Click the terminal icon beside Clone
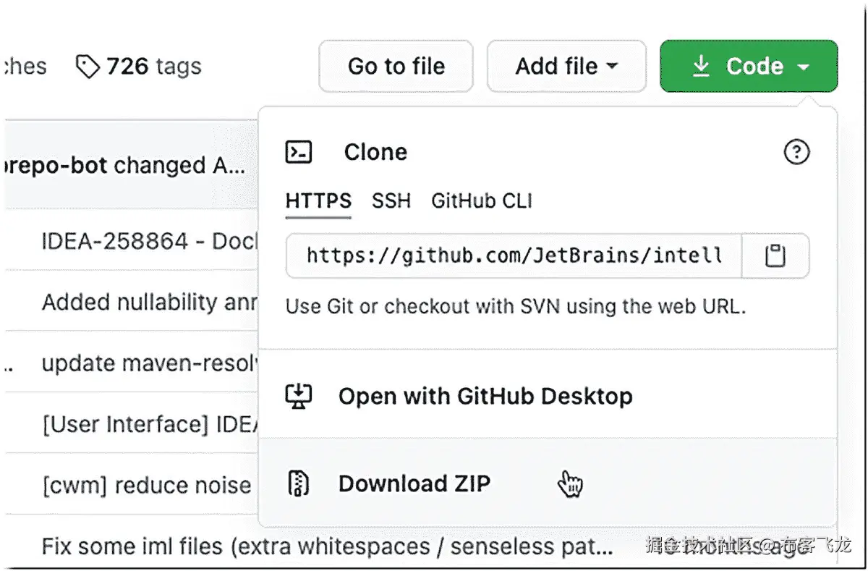The width and height of the screenshot is (868, 571). (299, 152)
